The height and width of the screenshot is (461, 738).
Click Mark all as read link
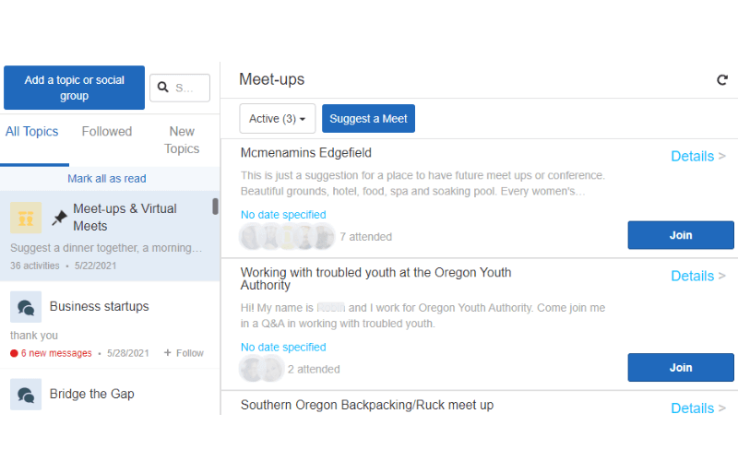tap(107, 179)
